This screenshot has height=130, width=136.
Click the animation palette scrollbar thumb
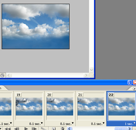120,129
